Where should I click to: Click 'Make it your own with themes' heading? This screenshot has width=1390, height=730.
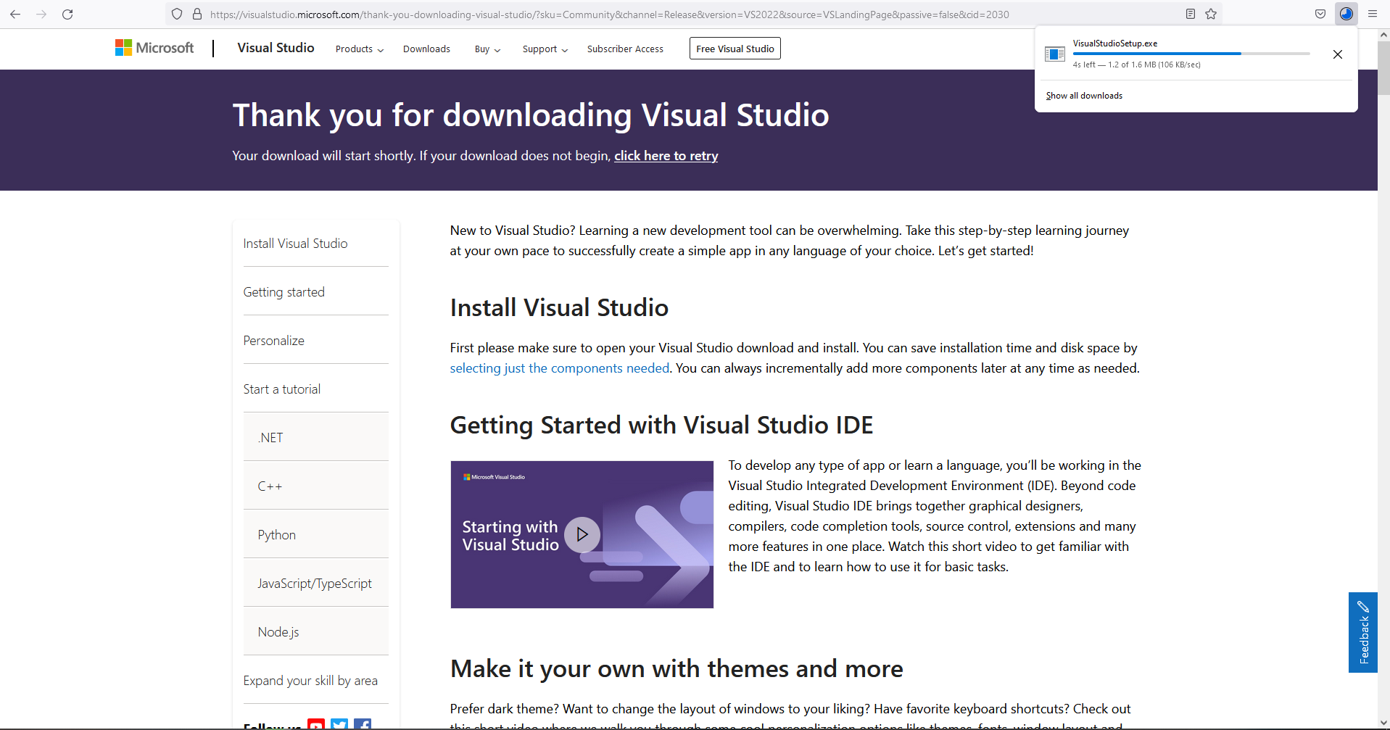click(677, 668)
